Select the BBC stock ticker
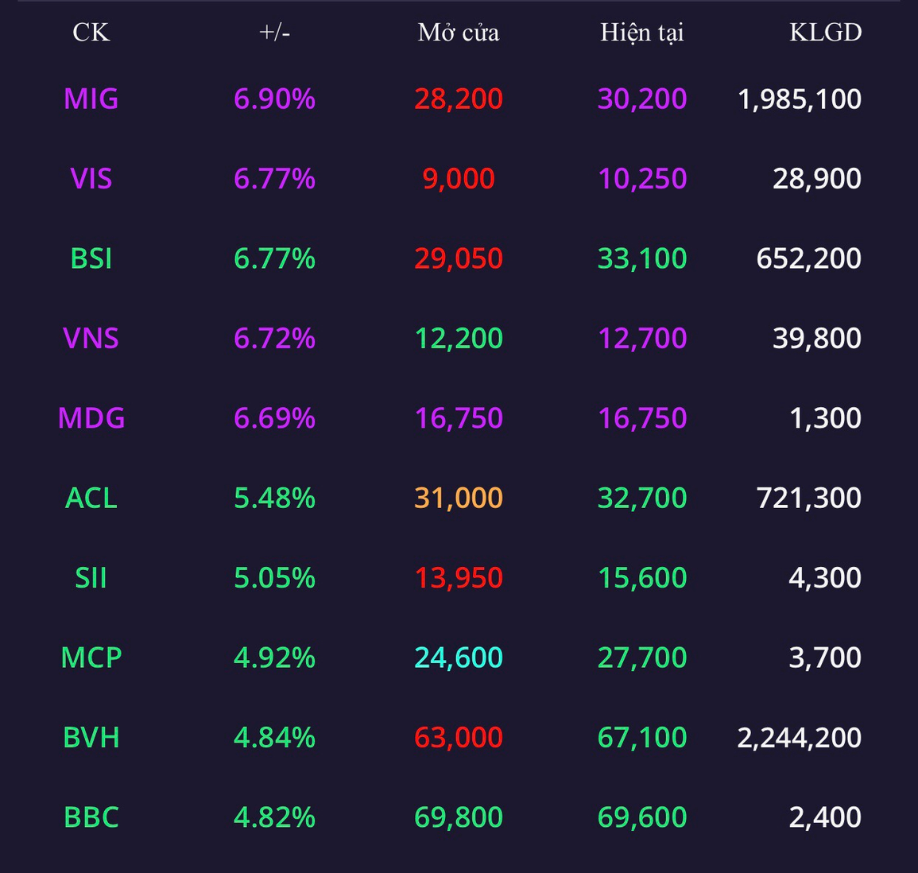The image size is (918, 873). (x=91, y=817)
